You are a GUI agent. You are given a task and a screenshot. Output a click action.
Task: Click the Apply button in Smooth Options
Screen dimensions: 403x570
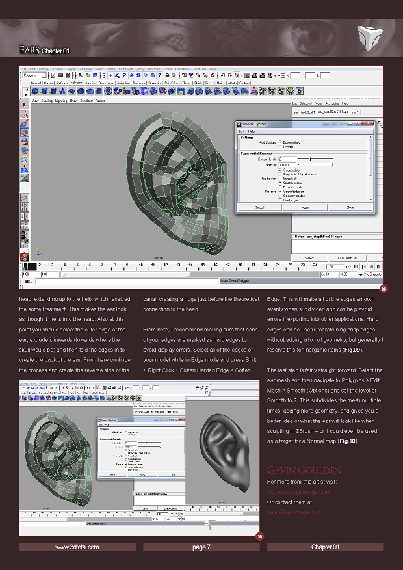coord(305,207)
